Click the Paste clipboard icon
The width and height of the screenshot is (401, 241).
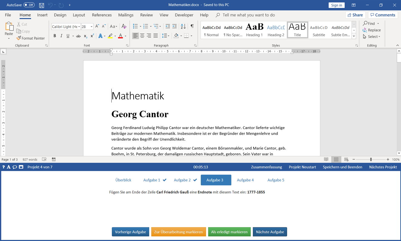coord(9,27)
